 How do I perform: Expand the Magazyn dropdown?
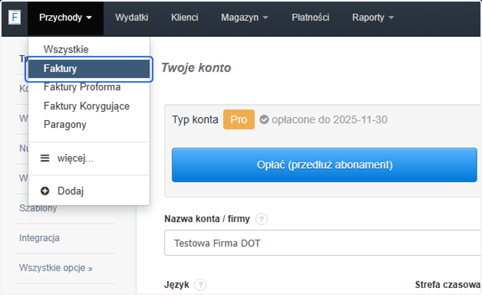tap(245, 18)
